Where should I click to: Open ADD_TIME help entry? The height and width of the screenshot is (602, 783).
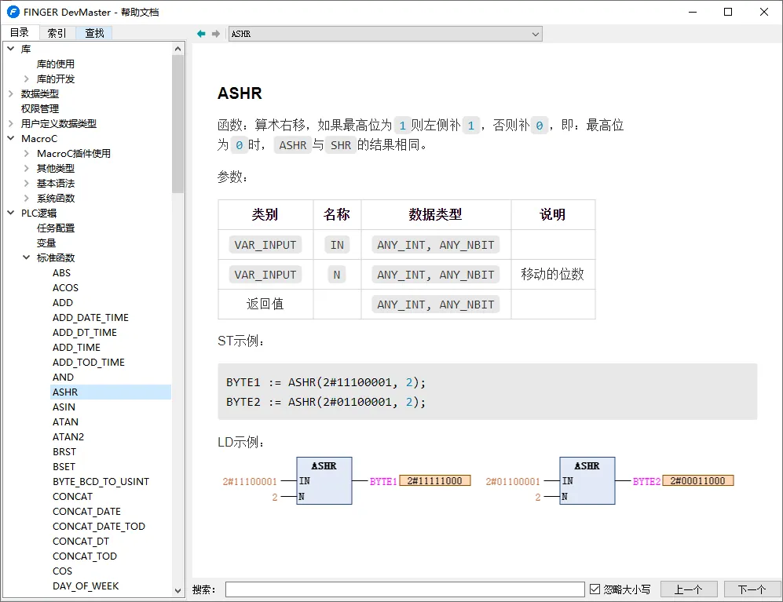pos(76,348)
